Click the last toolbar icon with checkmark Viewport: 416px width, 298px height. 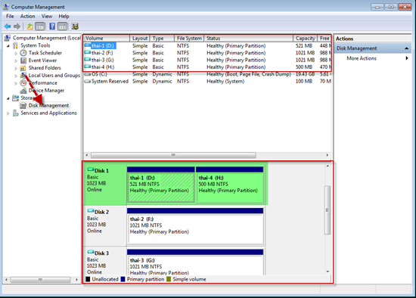75,26
